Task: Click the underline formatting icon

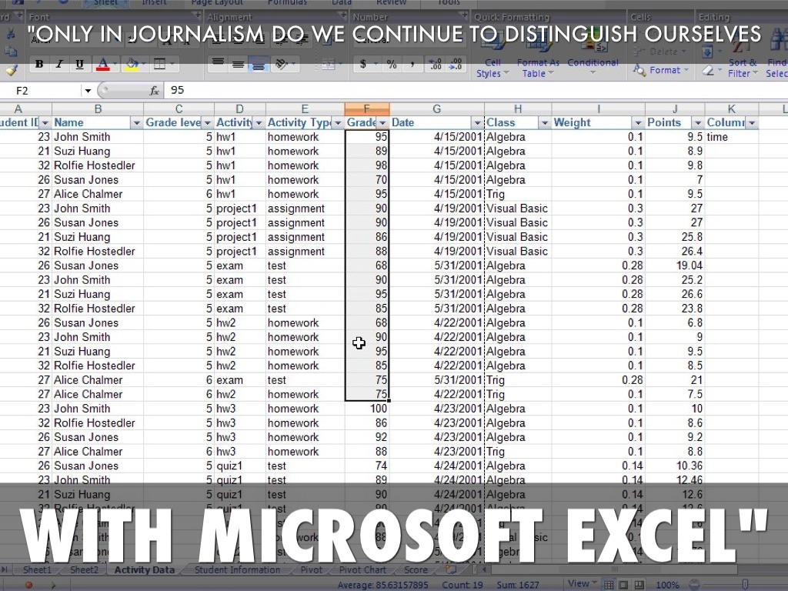Action: pos(79,65)
